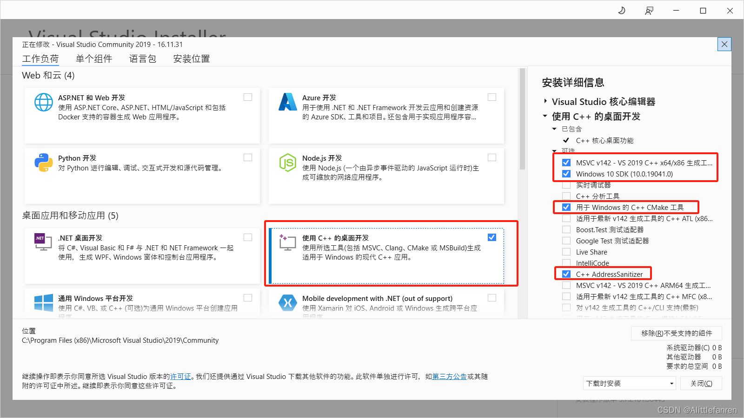Check the Azure 开发 workload checkbox

[492, 97]
